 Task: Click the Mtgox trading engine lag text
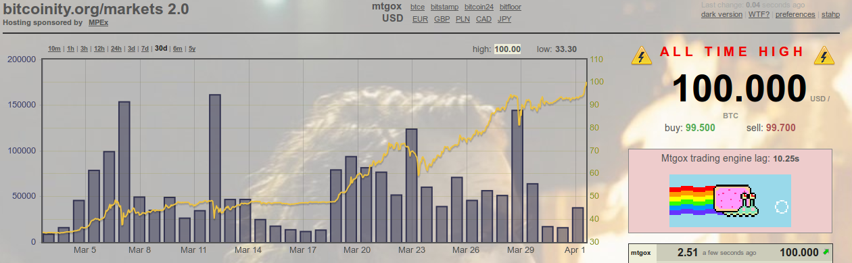click(730, 159)
